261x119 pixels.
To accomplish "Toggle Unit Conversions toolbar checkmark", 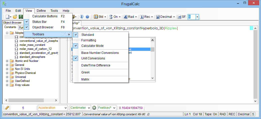I will point(76,58).
